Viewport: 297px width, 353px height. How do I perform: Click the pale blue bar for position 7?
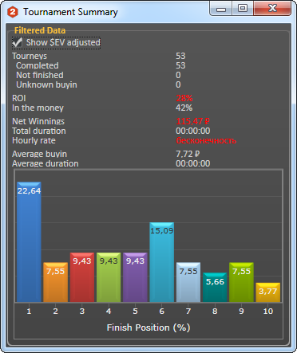(x=188, y=282)
